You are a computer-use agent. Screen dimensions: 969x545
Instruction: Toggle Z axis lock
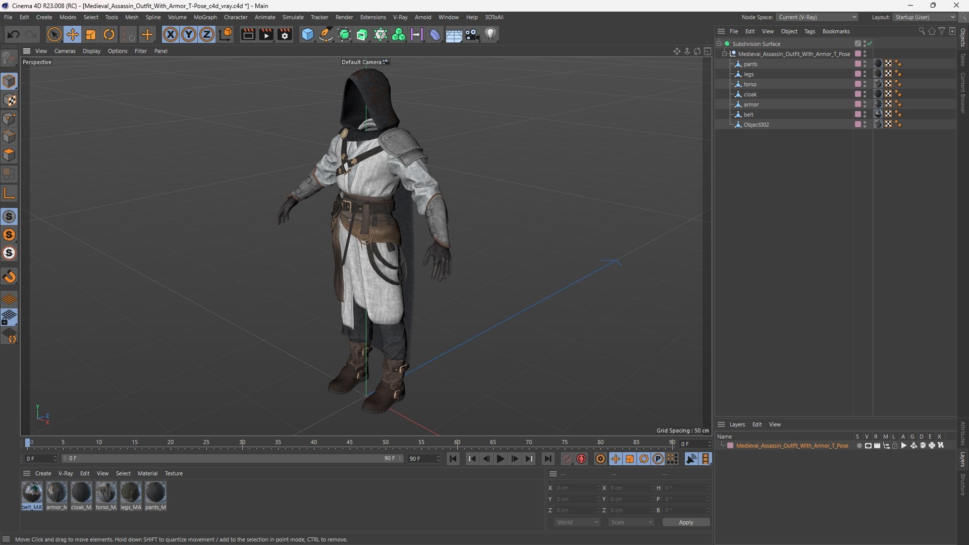pyautogui.click(x=207, y=34)
